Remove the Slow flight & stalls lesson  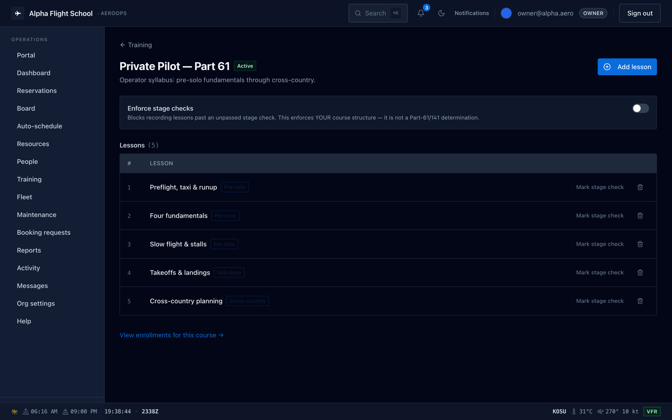tap(640, 244)
